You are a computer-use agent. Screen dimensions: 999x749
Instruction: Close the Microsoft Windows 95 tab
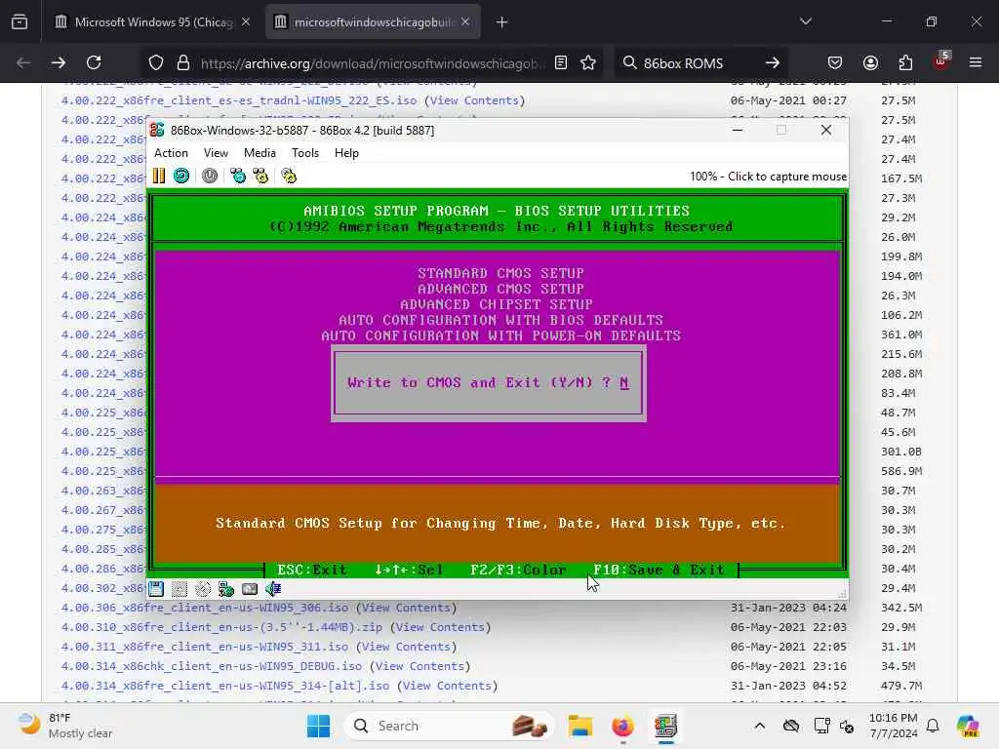click(246, 22)
